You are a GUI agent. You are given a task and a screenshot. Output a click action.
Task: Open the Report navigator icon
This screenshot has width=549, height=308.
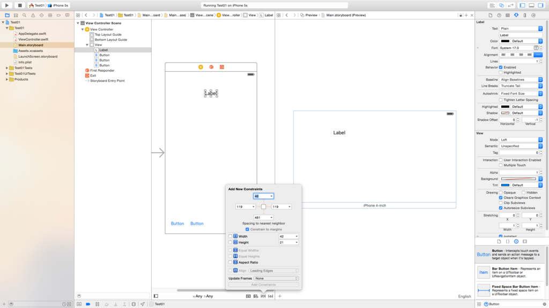coord(67,15)
